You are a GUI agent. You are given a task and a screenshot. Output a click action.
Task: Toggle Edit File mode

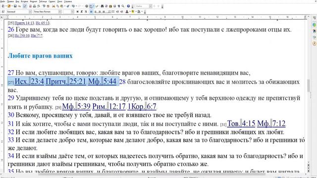pos(25,6)
